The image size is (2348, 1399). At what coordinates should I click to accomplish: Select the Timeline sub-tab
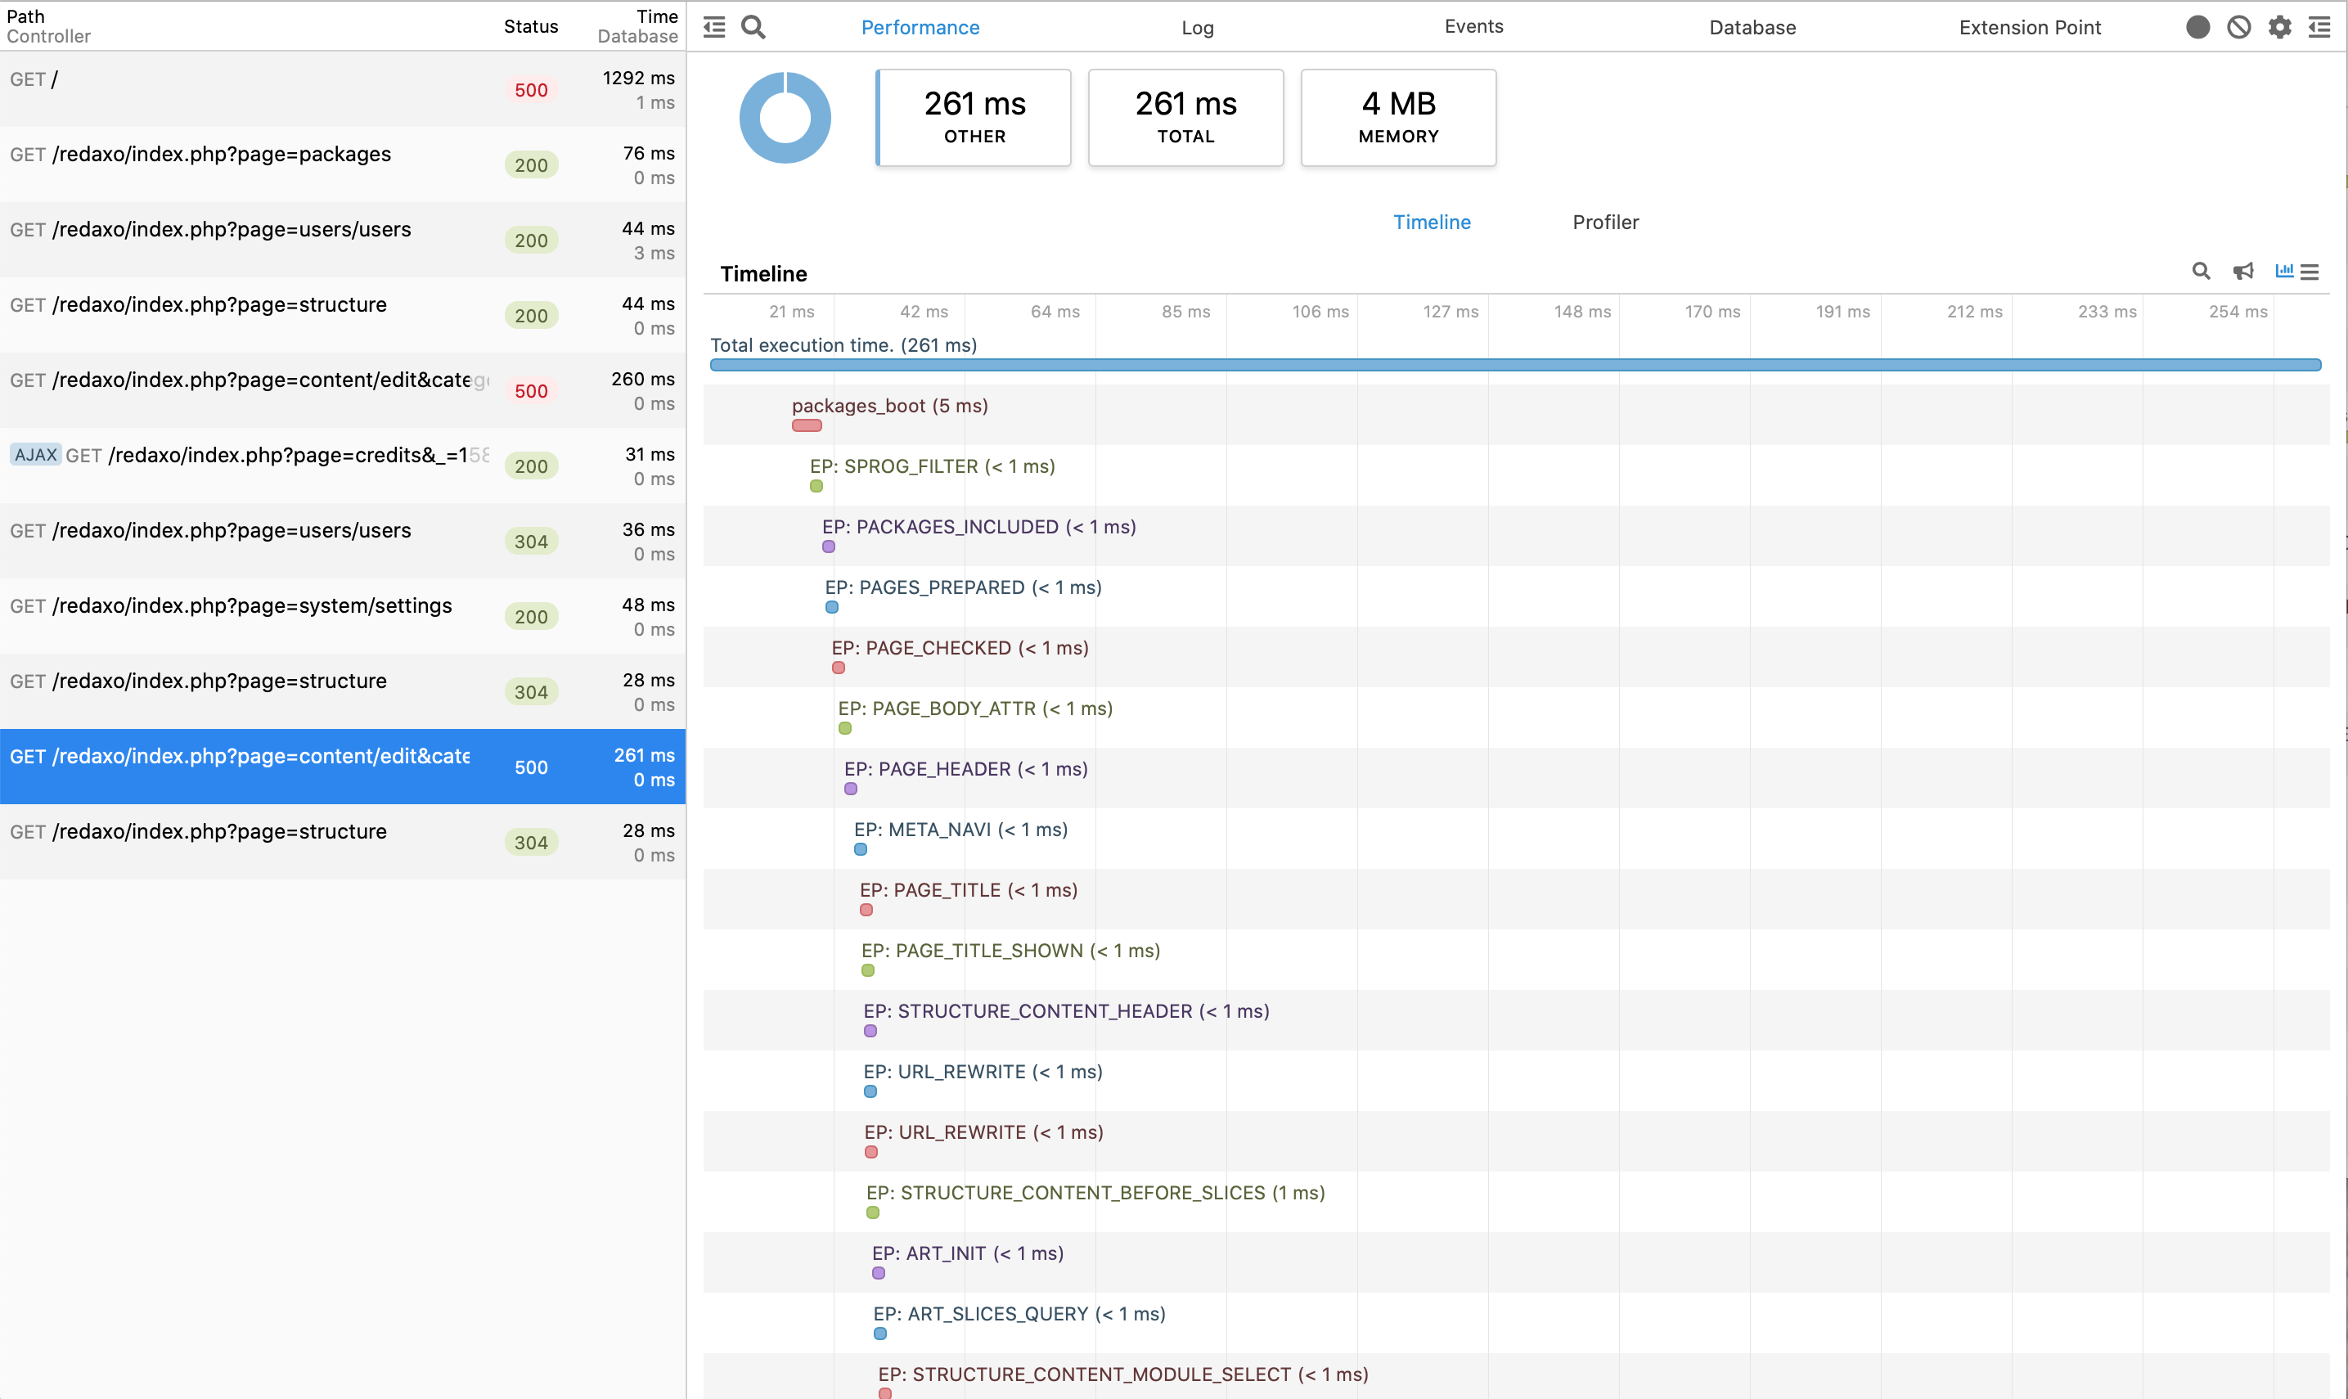[x=1432, y=222]
